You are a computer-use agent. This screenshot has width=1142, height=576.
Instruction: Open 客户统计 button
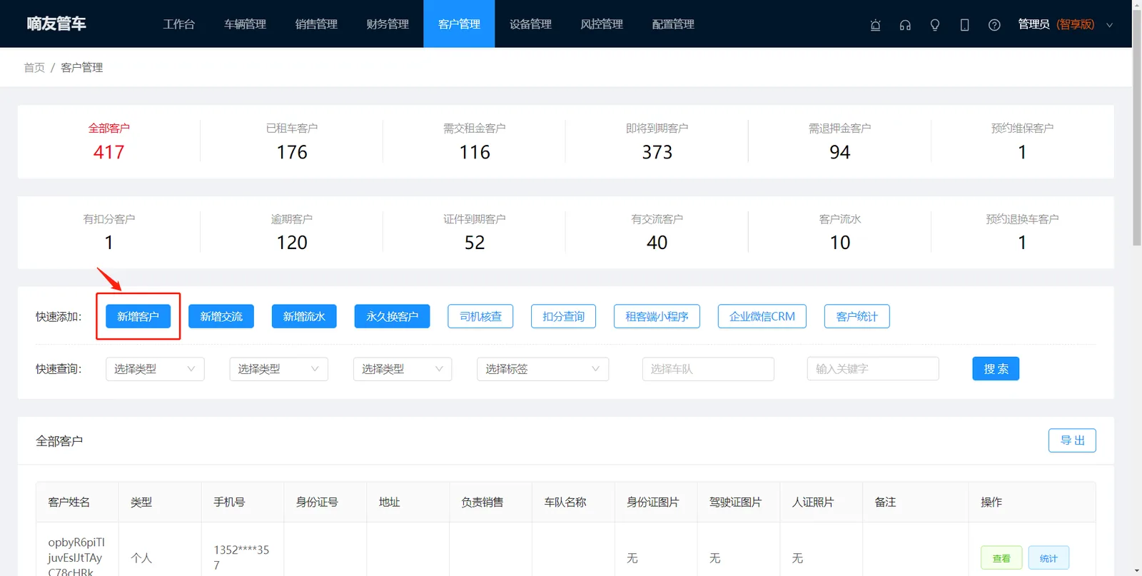point(857,316)
